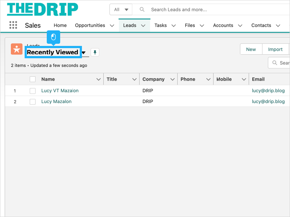Click DRIP company cell for Lucy VT Mazalon
Image resolution: width=290 pixels, height=217 pixels.
tap(148, 91)
